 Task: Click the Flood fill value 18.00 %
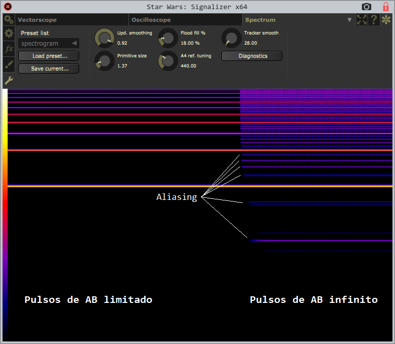[190, 43]
